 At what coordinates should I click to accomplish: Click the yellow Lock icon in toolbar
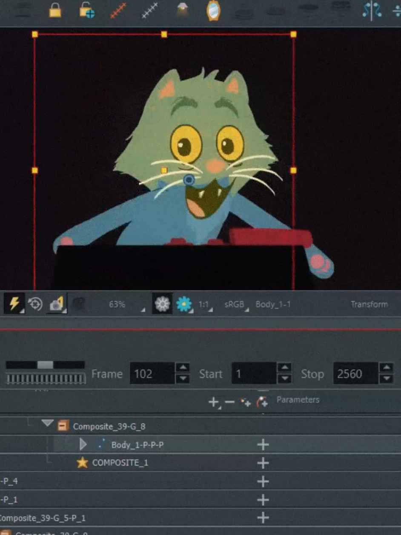[55, 10]
